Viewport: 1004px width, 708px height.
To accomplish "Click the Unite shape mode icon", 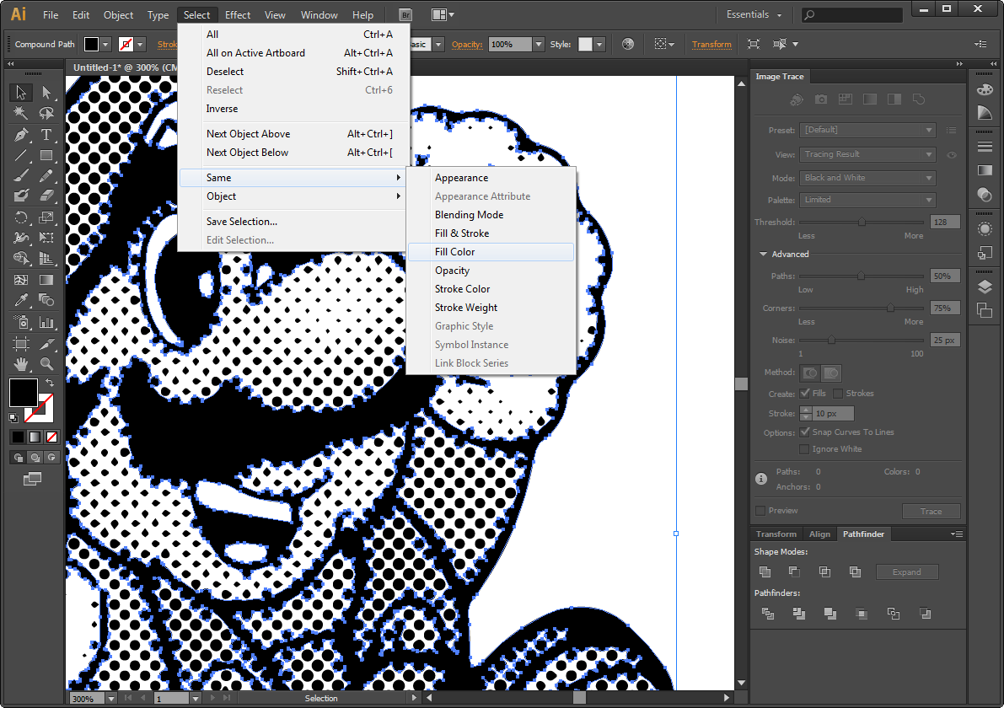I will 765,571.
